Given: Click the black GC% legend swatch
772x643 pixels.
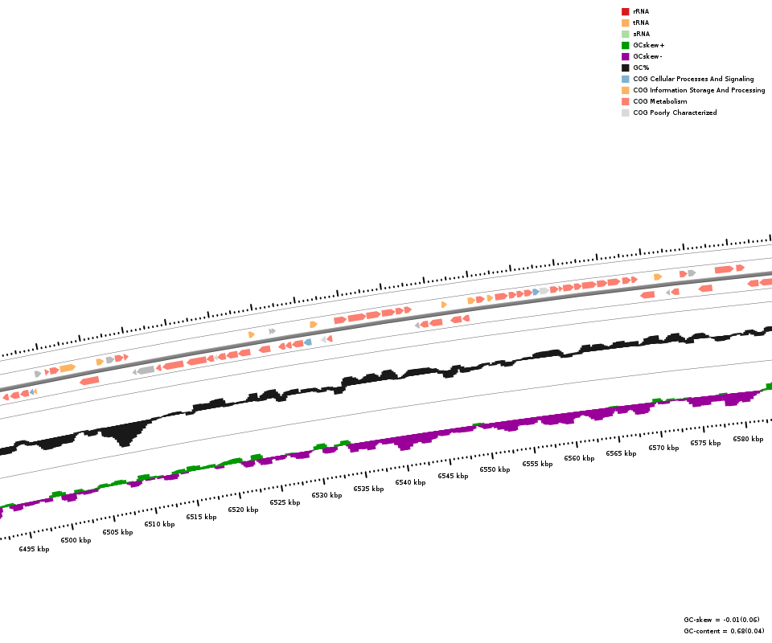Looking at the screenshot, I should pyautogui.click(x=625, y=68).
